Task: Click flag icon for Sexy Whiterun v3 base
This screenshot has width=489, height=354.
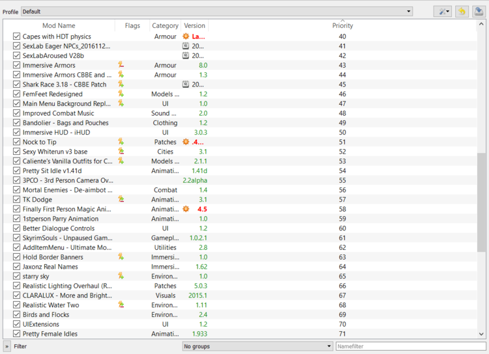Action: point(121,152)
